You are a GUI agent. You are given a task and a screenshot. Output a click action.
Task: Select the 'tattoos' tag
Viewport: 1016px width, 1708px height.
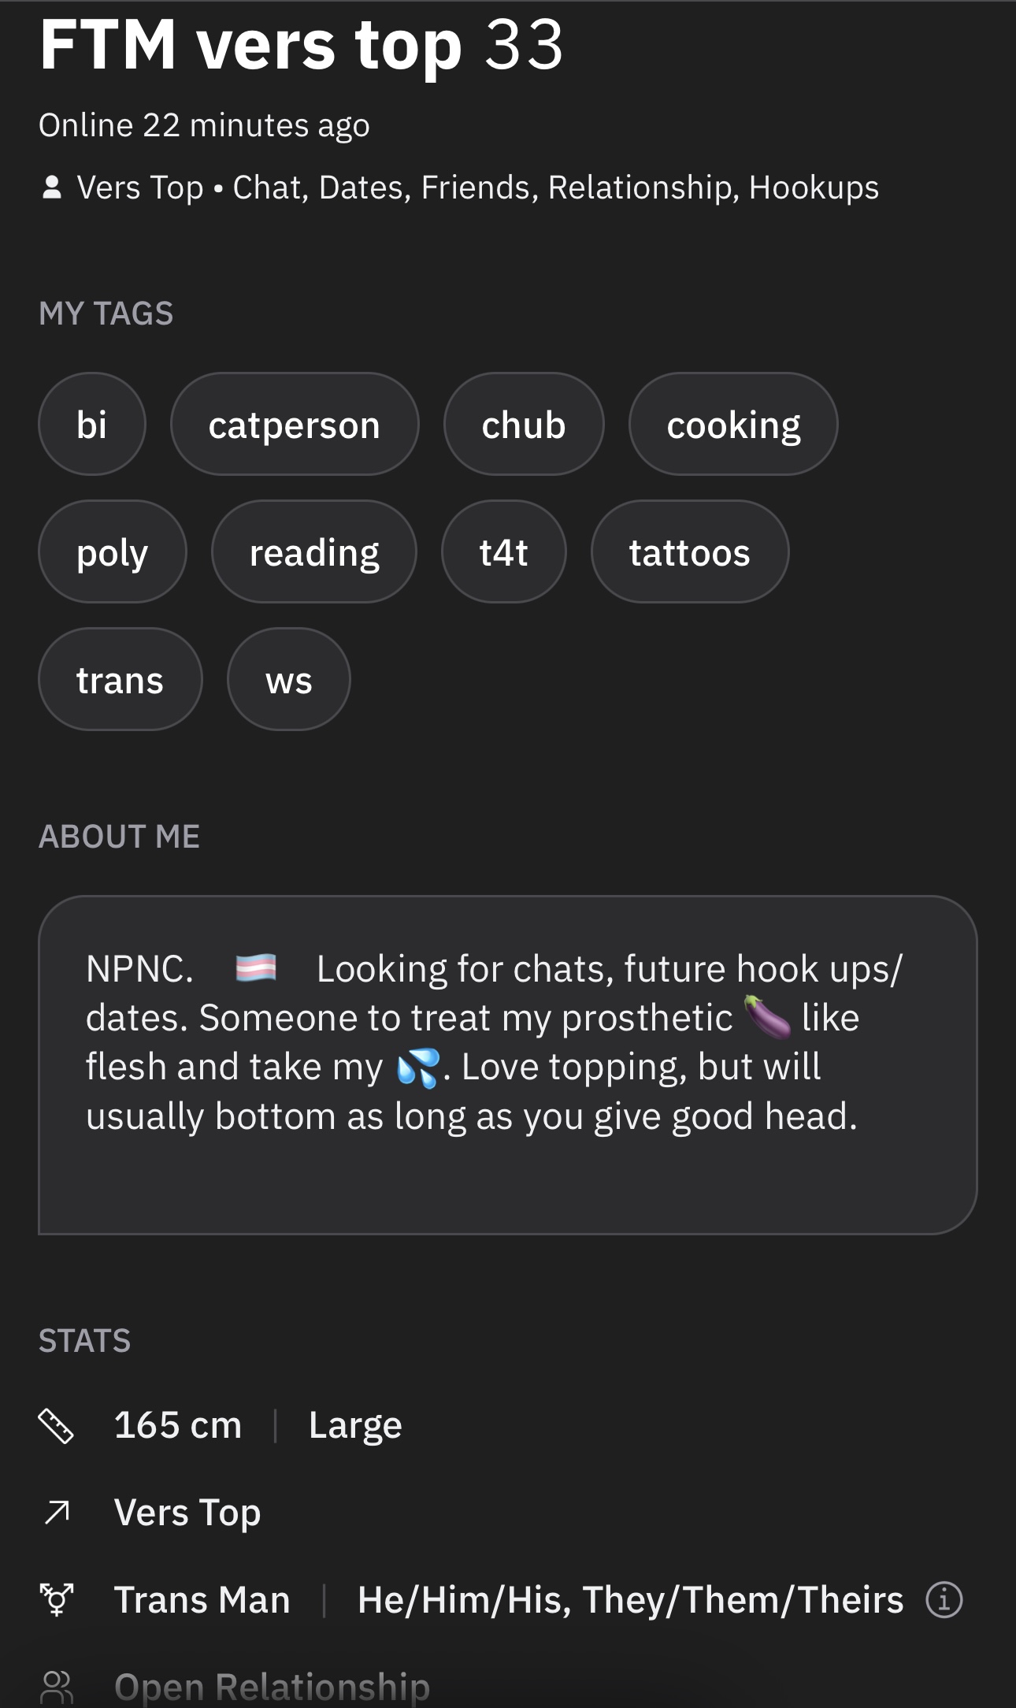690,551
